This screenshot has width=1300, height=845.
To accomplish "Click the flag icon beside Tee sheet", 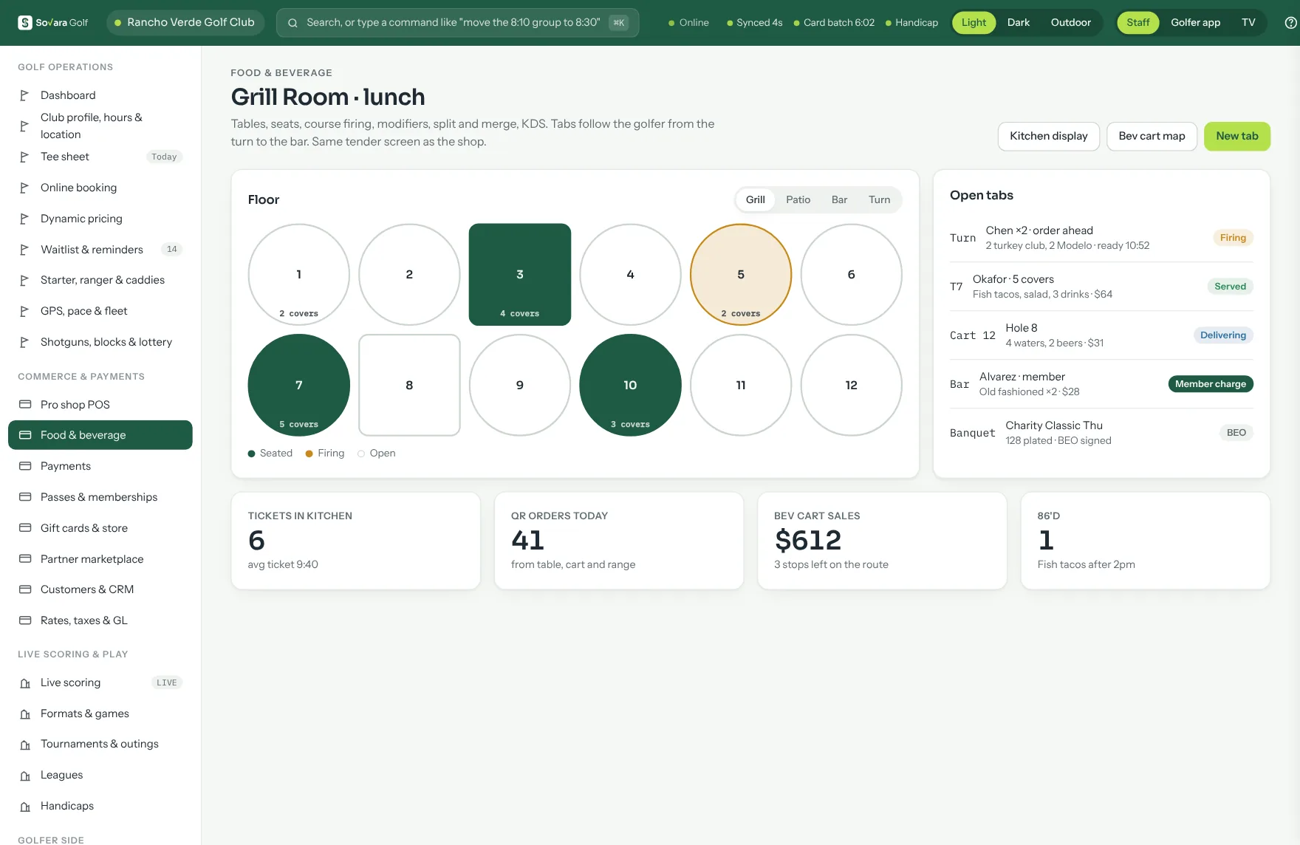I will [24, 157].
